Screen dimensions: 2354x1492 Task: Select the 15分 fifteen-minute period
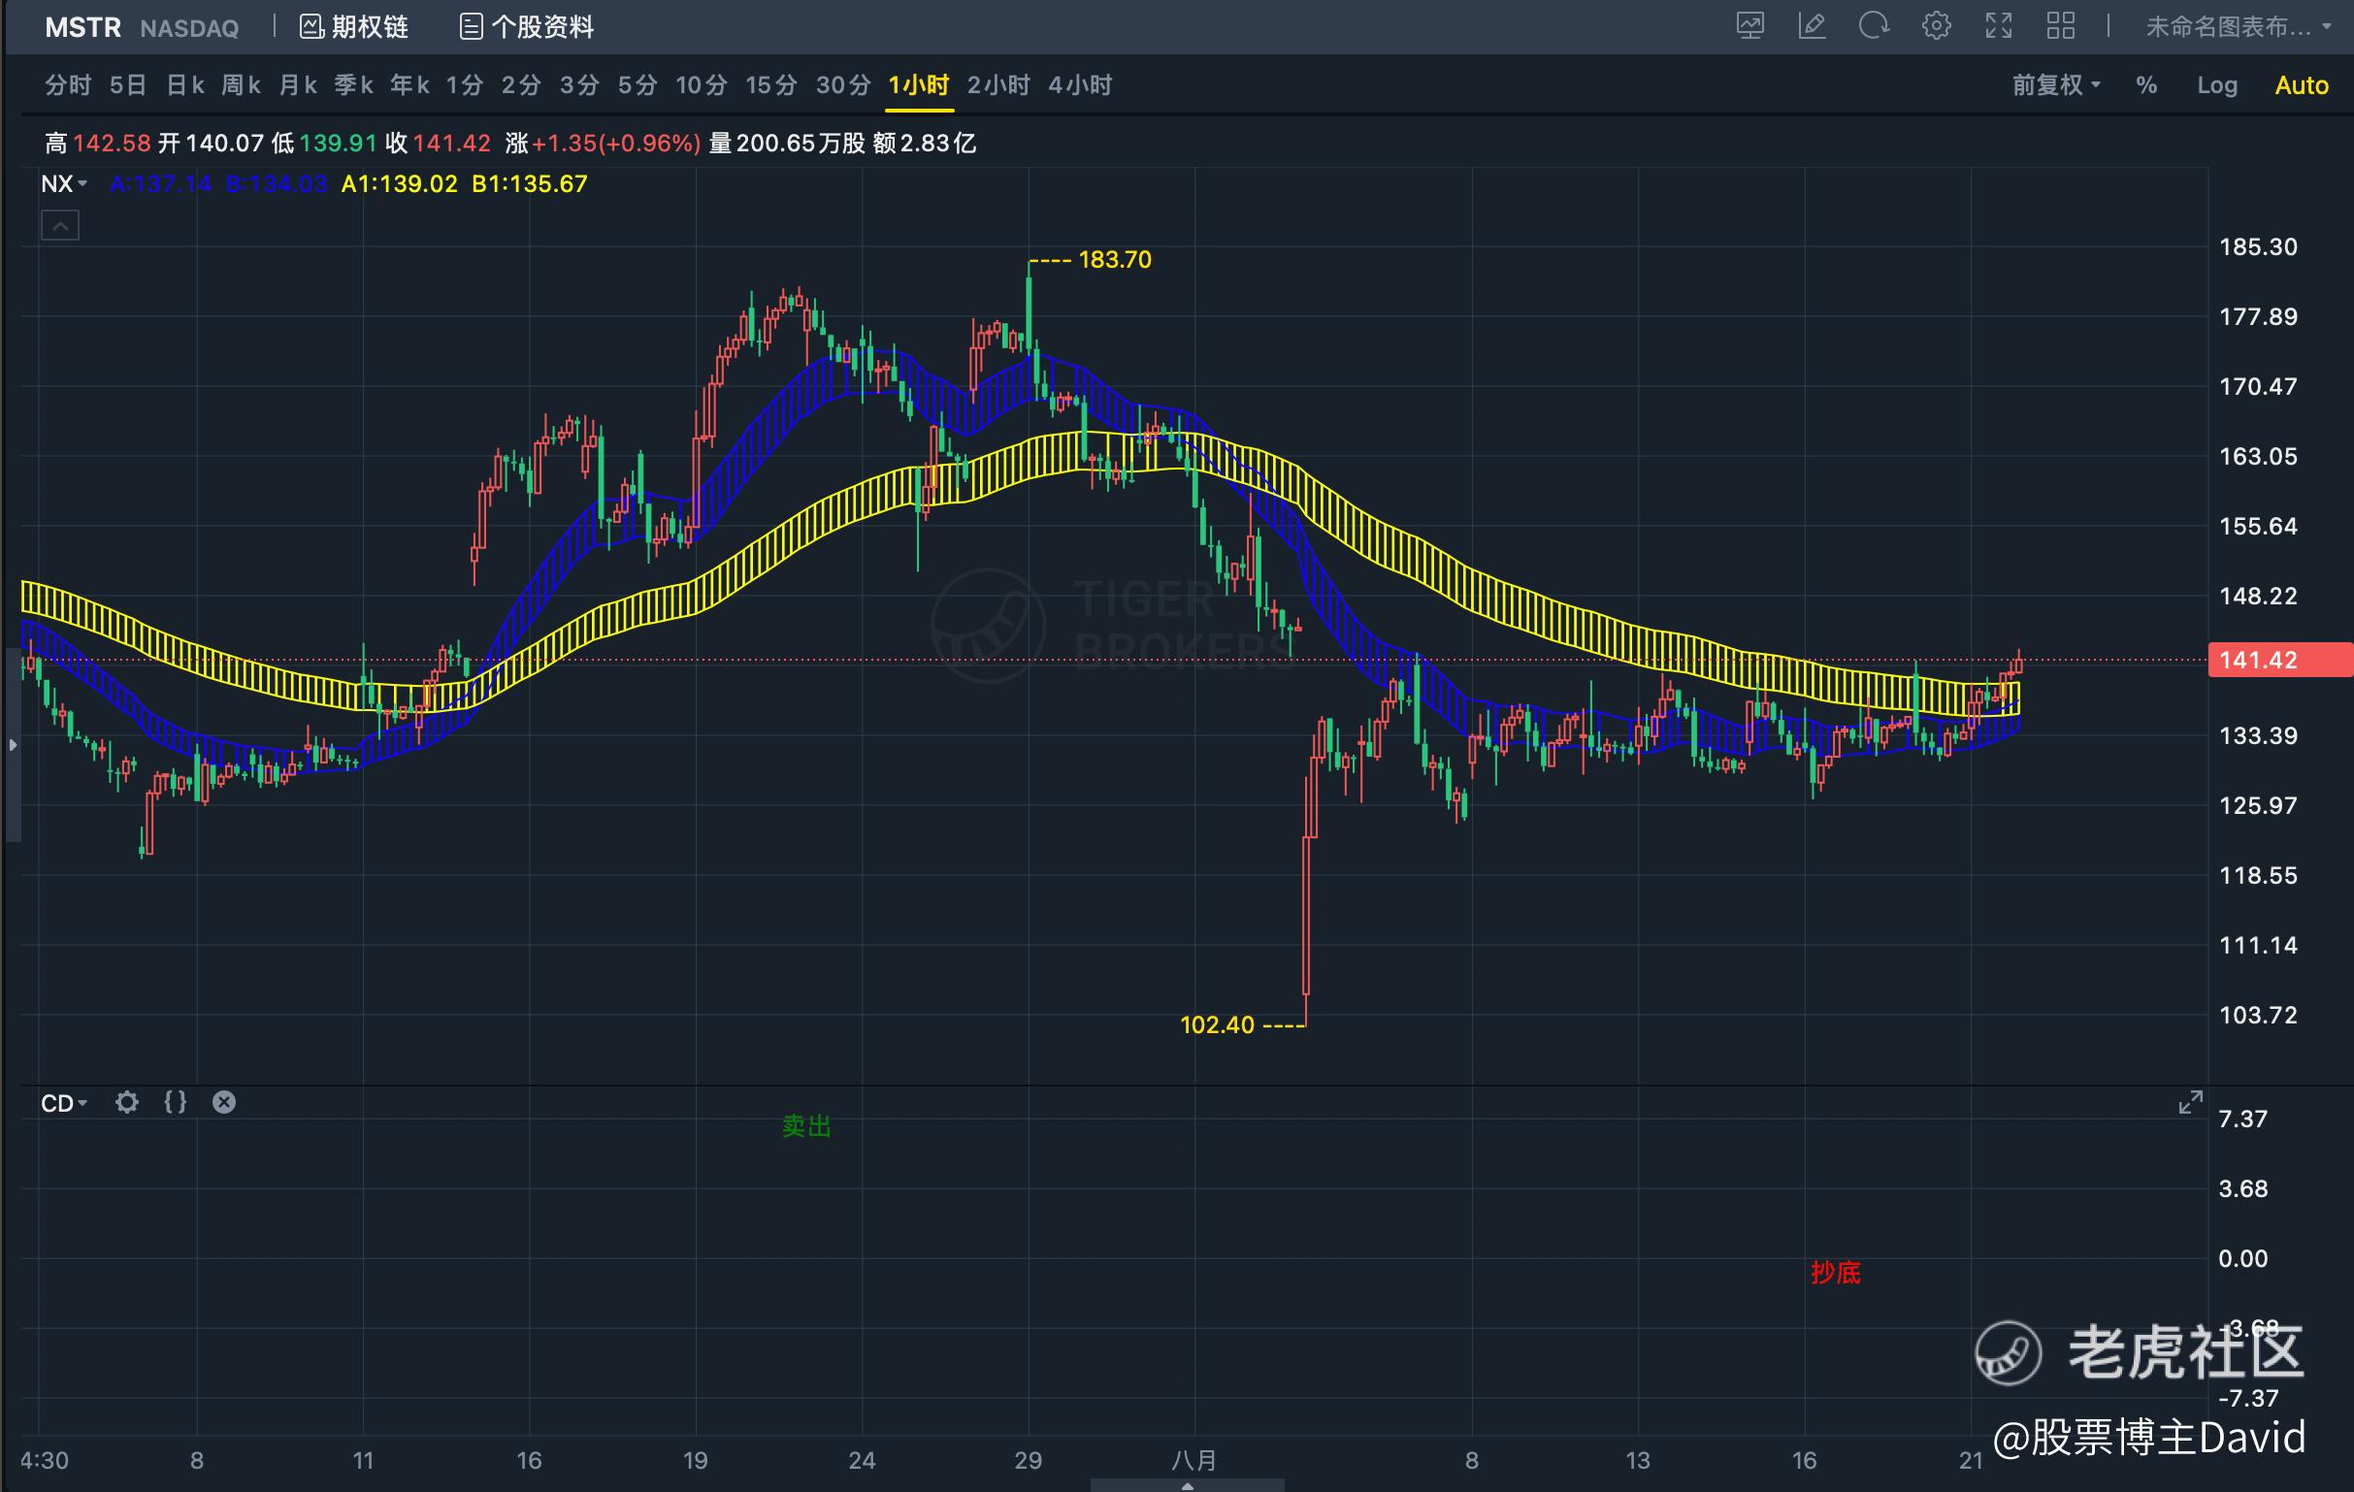point(771,85)
